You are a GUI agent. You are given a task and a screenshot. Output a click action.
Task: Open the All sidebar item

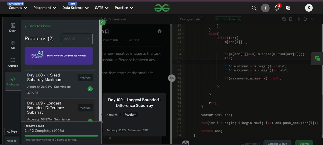click(13, 45)
